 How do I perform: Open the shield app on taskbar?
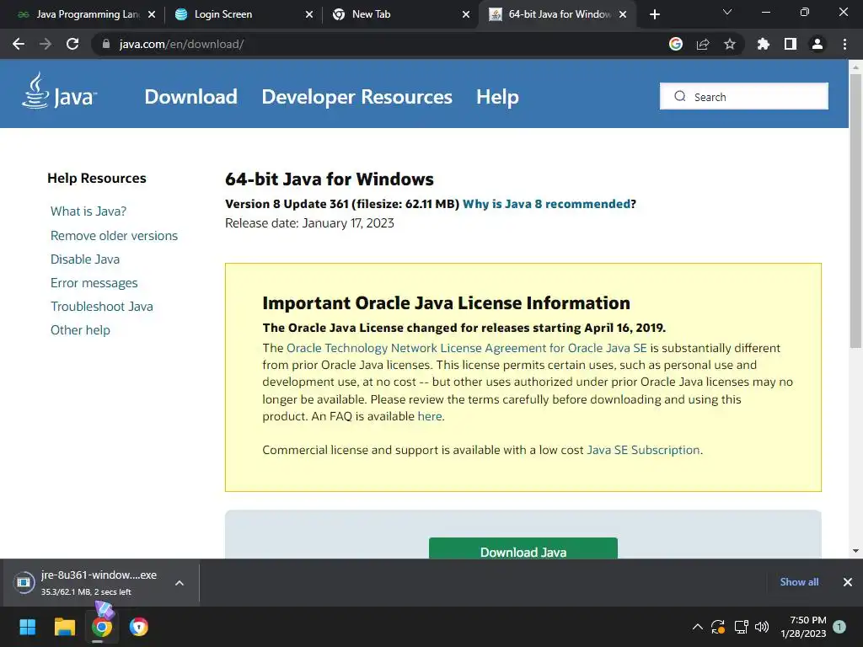point(139,627)
